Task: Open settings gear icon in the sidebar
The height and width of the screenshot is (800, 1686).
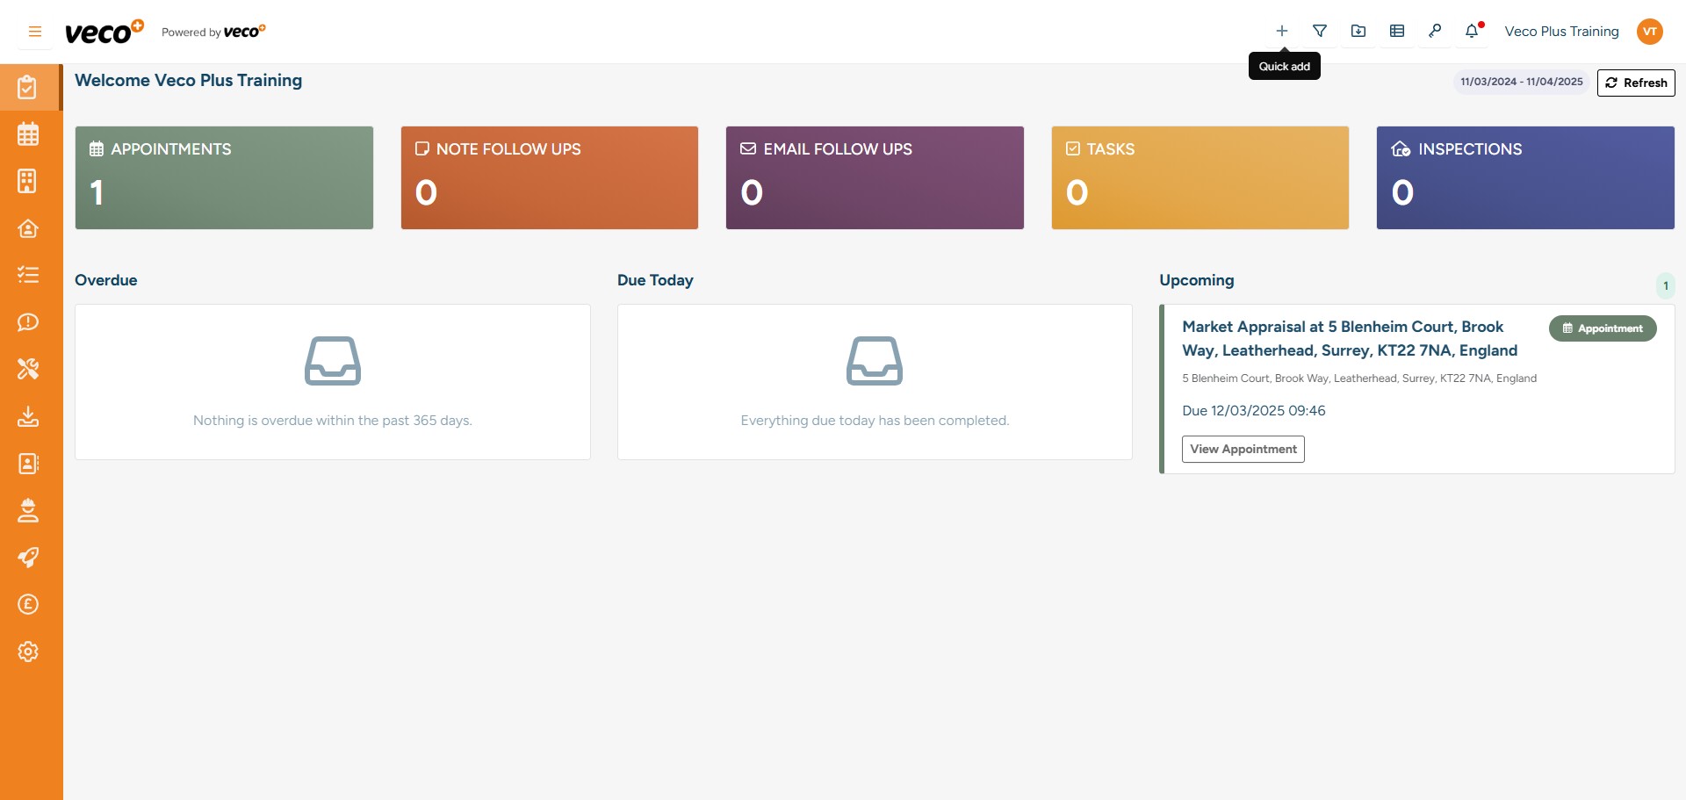Action: (x=28, y=652)
